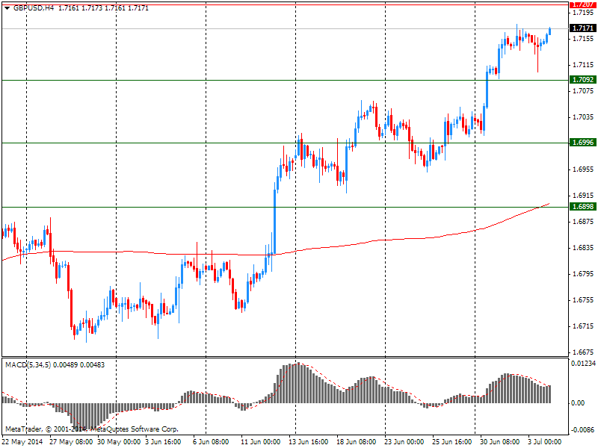Click the 1.6835 price scale value

[584, 248]
